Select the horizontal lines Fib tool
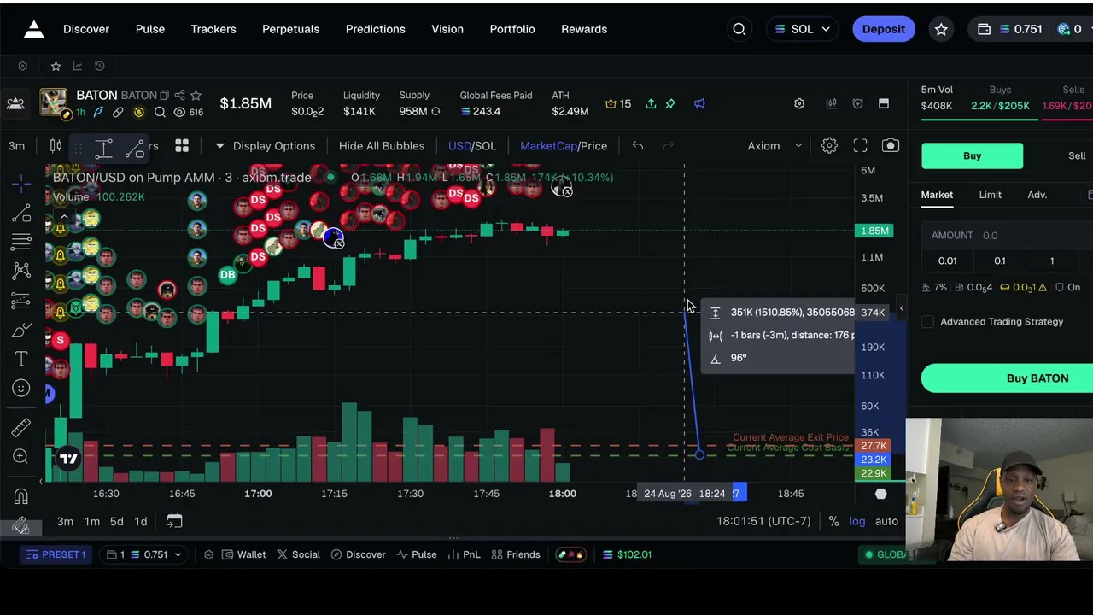Image resolution: width=1093 pixels, height=615 pixels. [x=21, y=242]
